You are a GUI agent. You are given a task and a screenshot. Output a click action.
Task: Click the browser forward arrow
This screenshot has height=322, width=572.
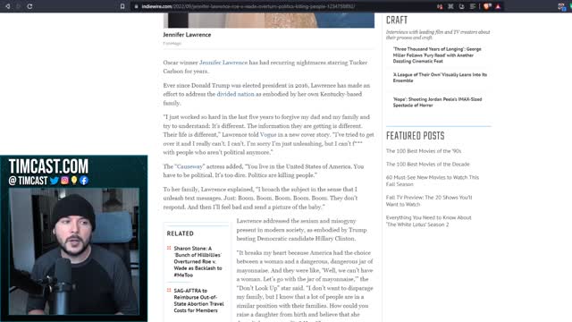coord(18,6)
